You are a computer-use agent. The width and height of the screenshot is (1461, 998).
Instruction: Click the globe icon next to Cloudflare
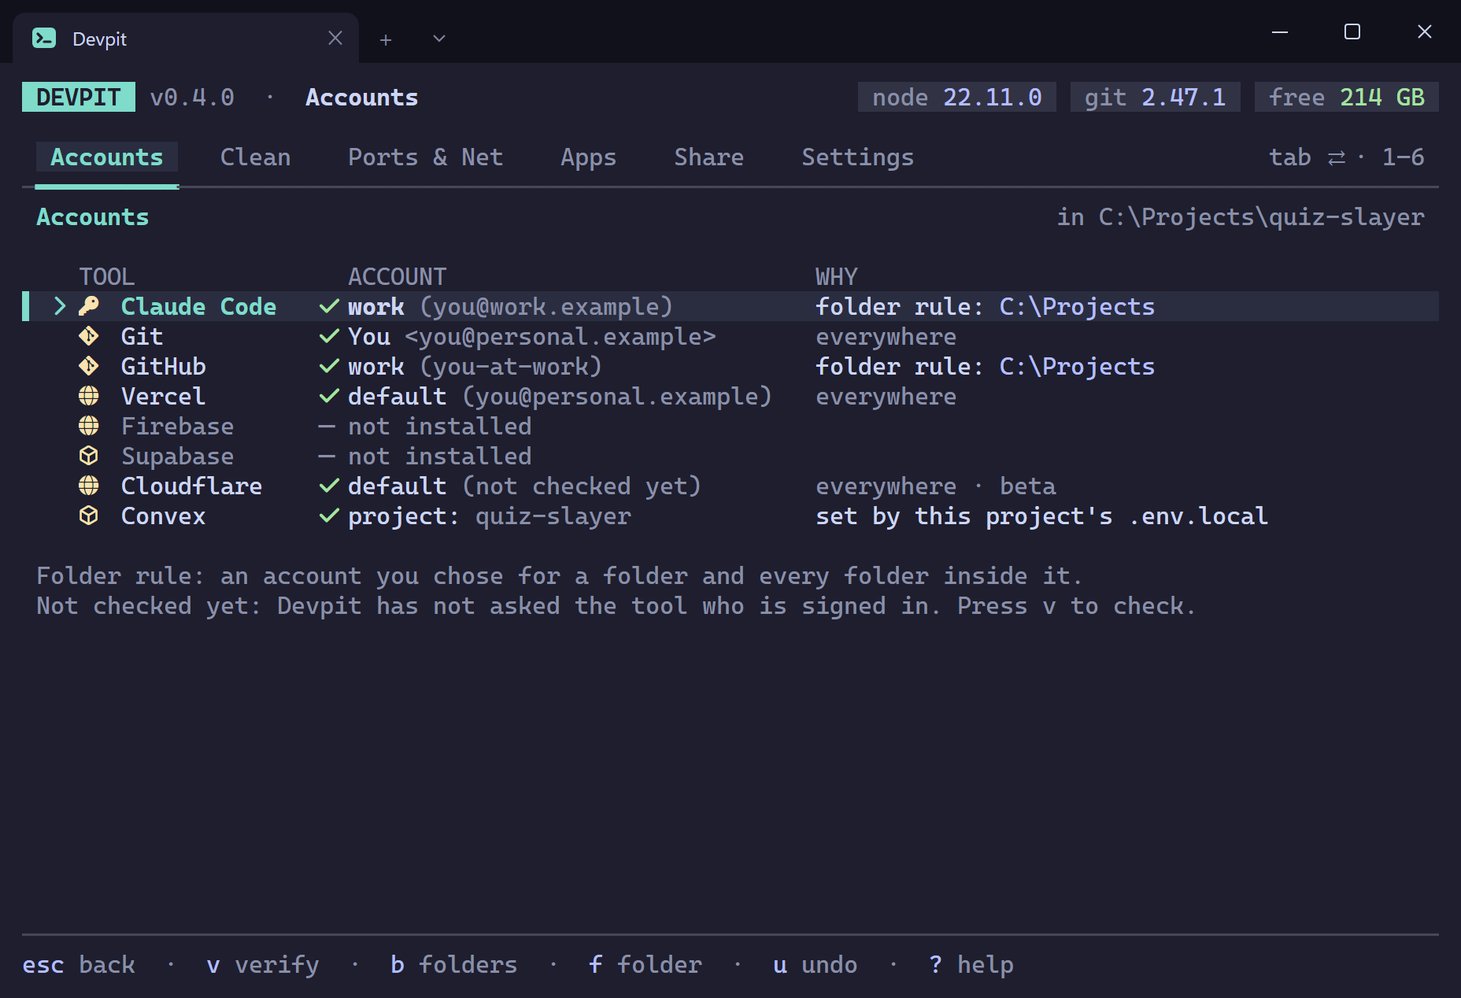(89, 486)
